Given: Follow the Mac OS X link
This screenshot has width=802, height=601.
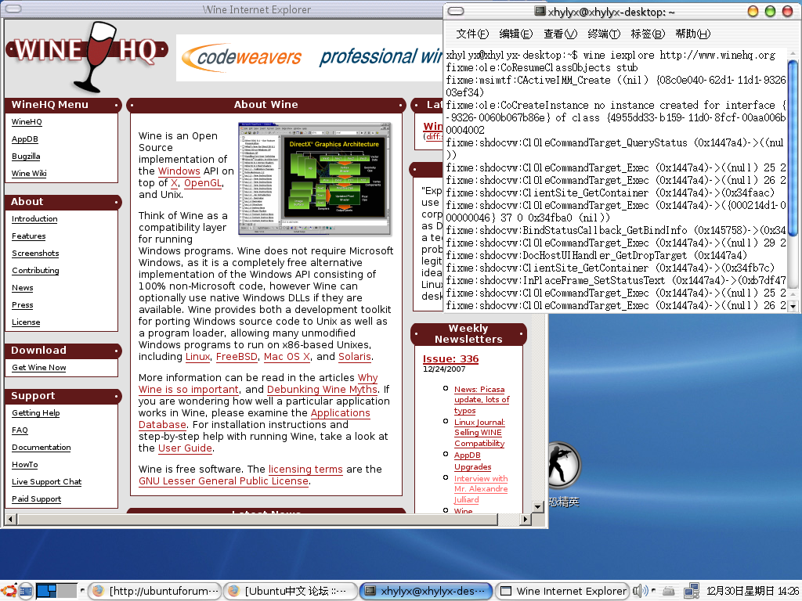Looking at the screenshot, I should point(287,357).
